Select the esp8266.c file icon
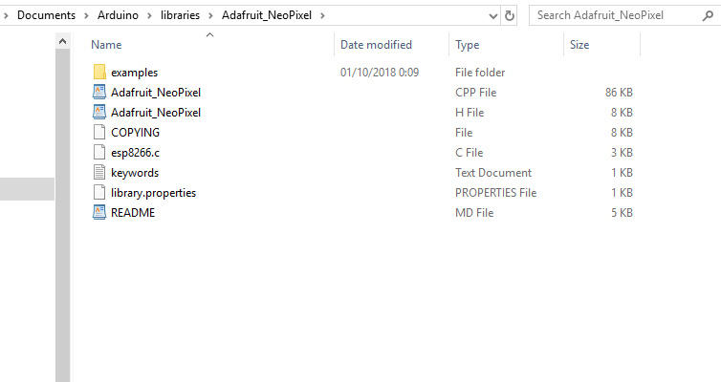 pyautogui.click(x=99, y=153)
